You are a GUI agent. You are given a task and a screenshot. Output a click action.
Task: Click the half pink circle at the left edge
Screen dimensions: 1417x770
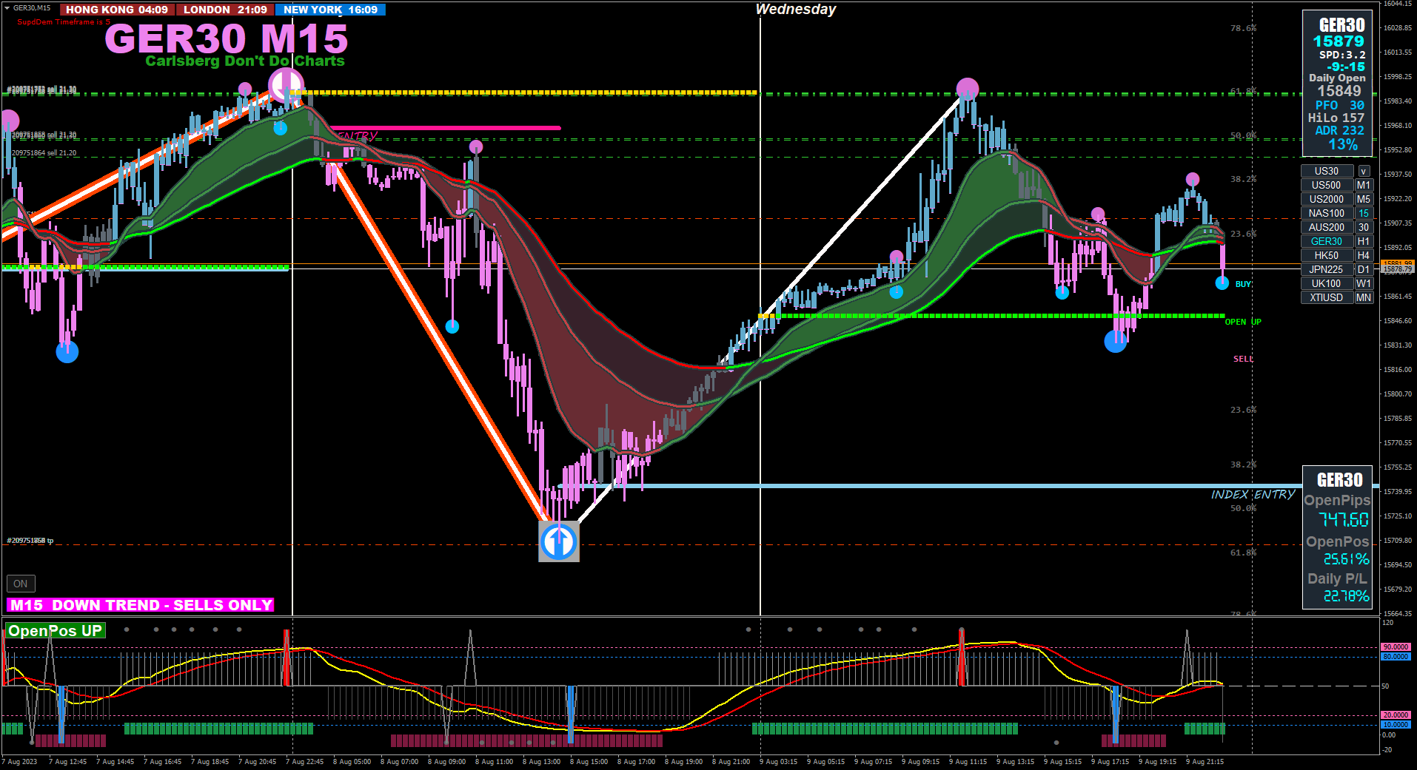[9, 121]
